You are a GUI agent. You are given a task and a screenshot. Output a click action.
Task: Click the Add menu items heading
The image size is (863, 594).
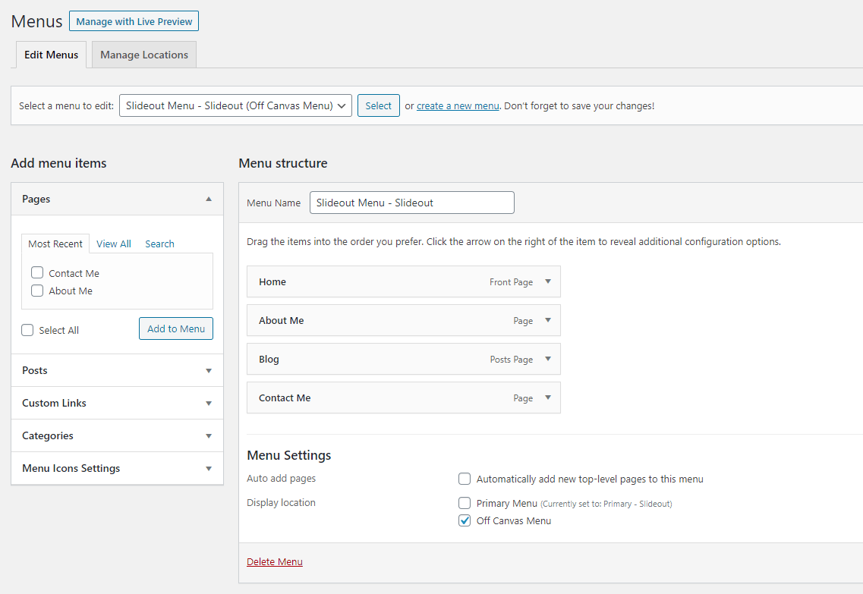[x=59, y=163]
